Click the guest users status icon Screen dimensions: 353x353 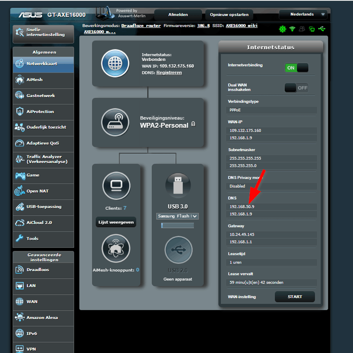coord(302,29)
